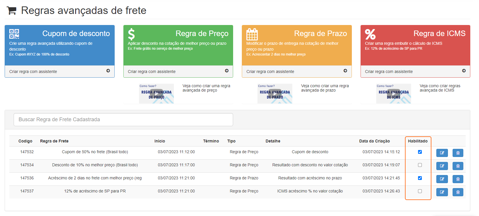Click arrow icon in Cupom de desconto card
Viewport: 479px width, 216px height.
tap(108, 71)
